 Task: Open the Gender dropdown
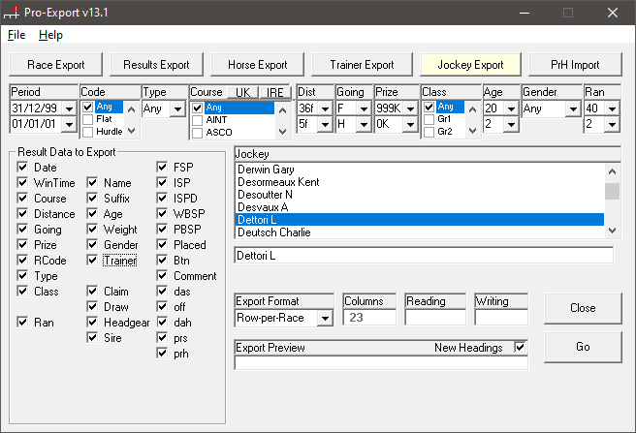(572, 109)
